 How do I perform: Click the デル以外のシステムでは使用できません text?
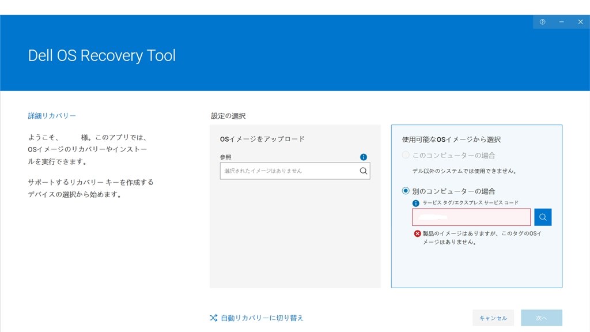coord(464,171)
